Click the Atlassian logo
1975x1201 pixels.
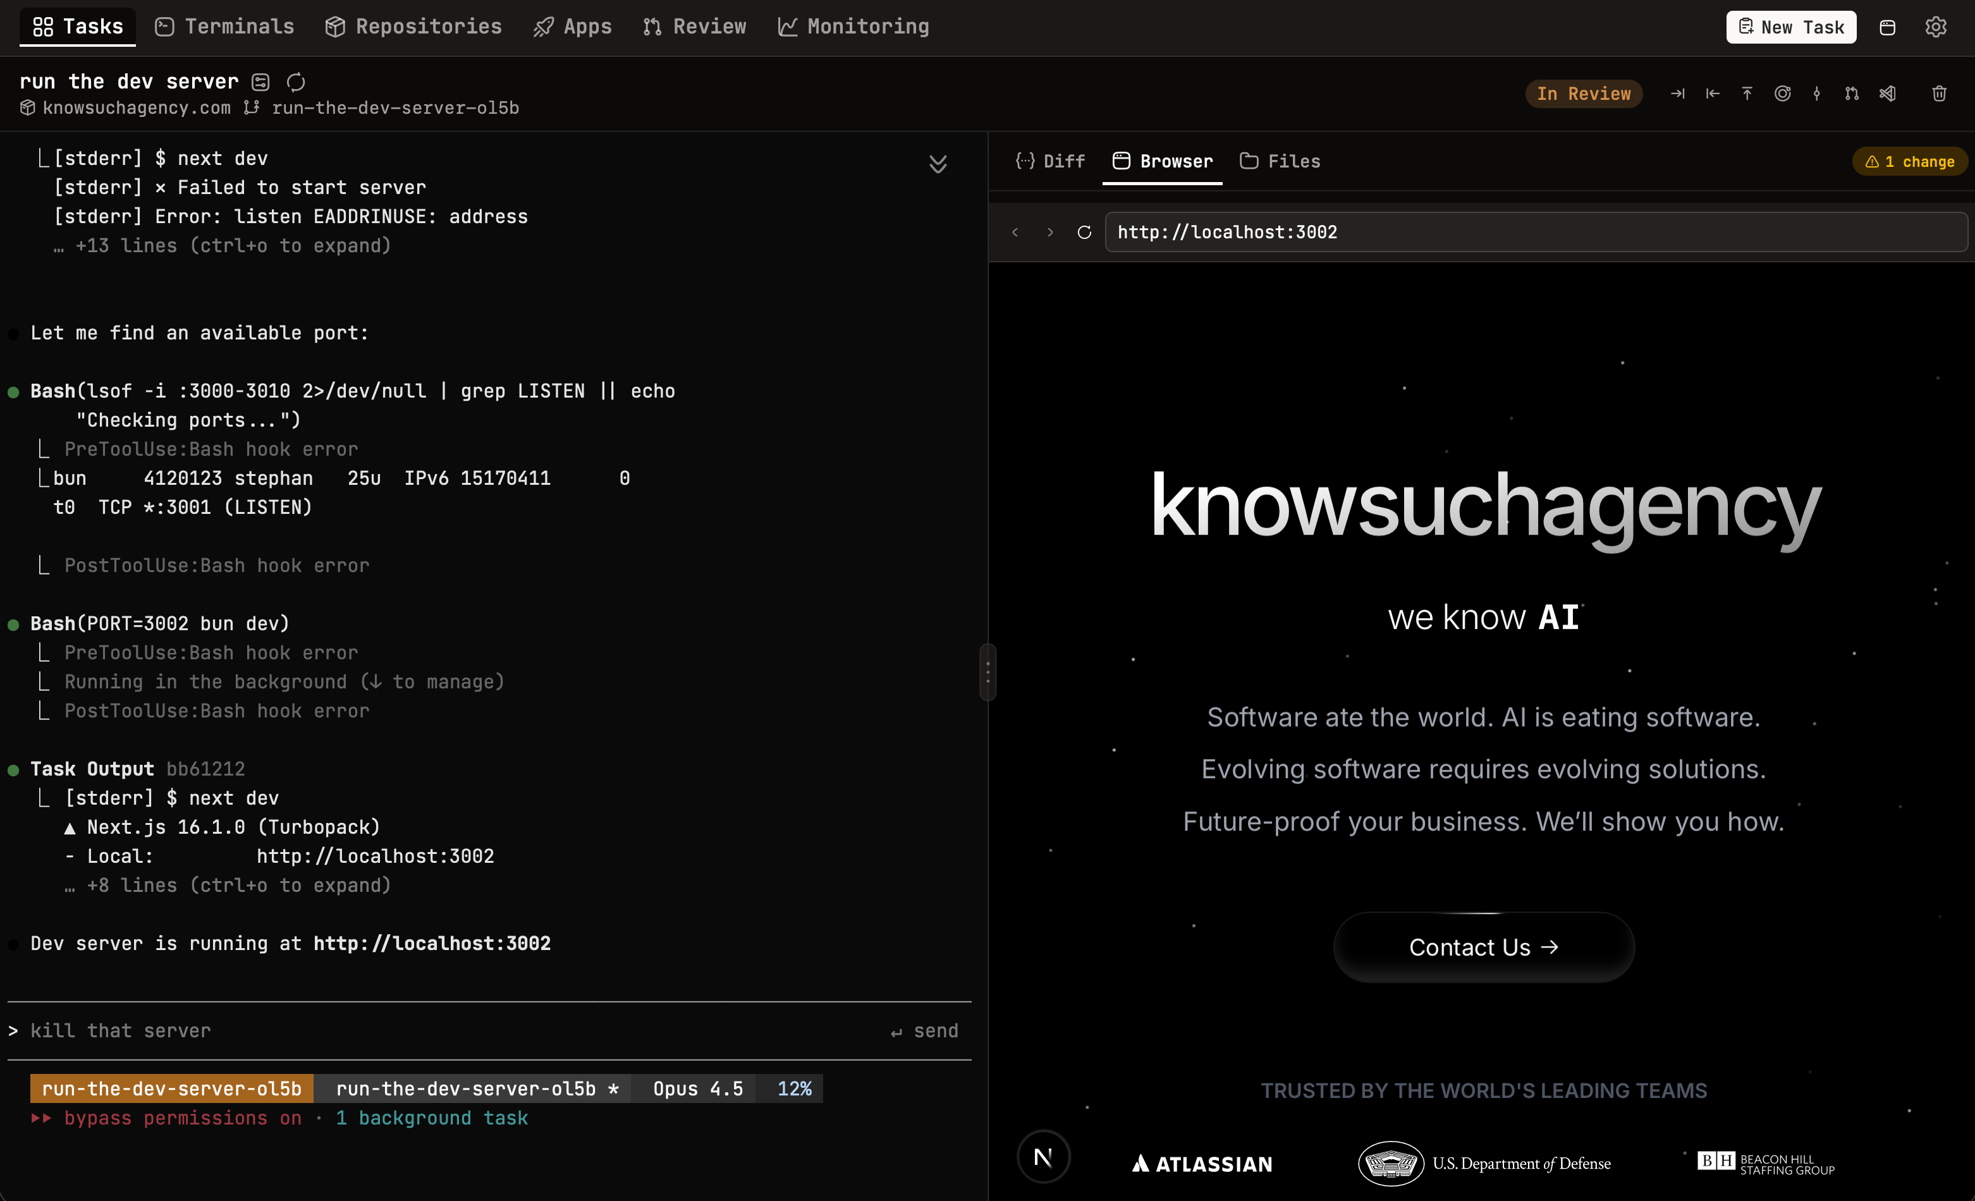pyautogui.click(x=1202, y=1163)
